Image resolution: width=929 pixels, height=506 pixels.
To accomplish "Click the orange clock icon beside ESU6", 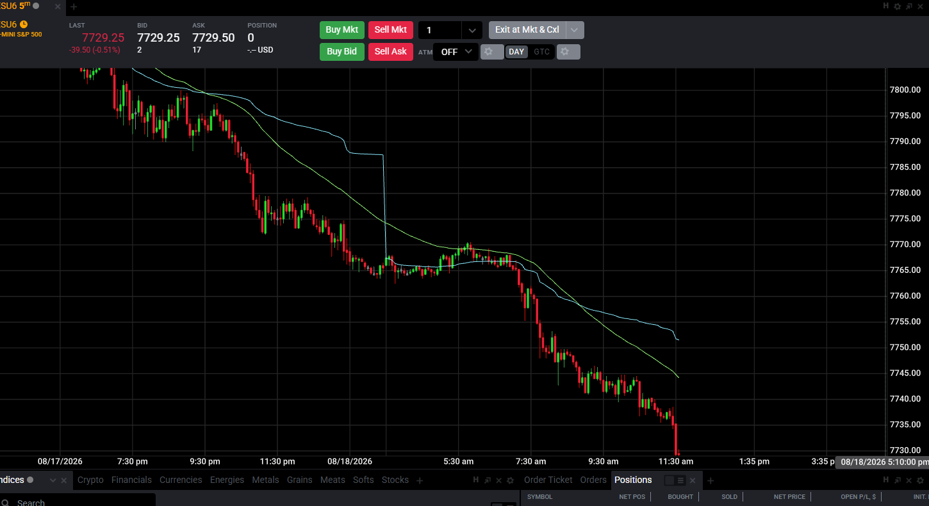I will [x=24, y=24].
